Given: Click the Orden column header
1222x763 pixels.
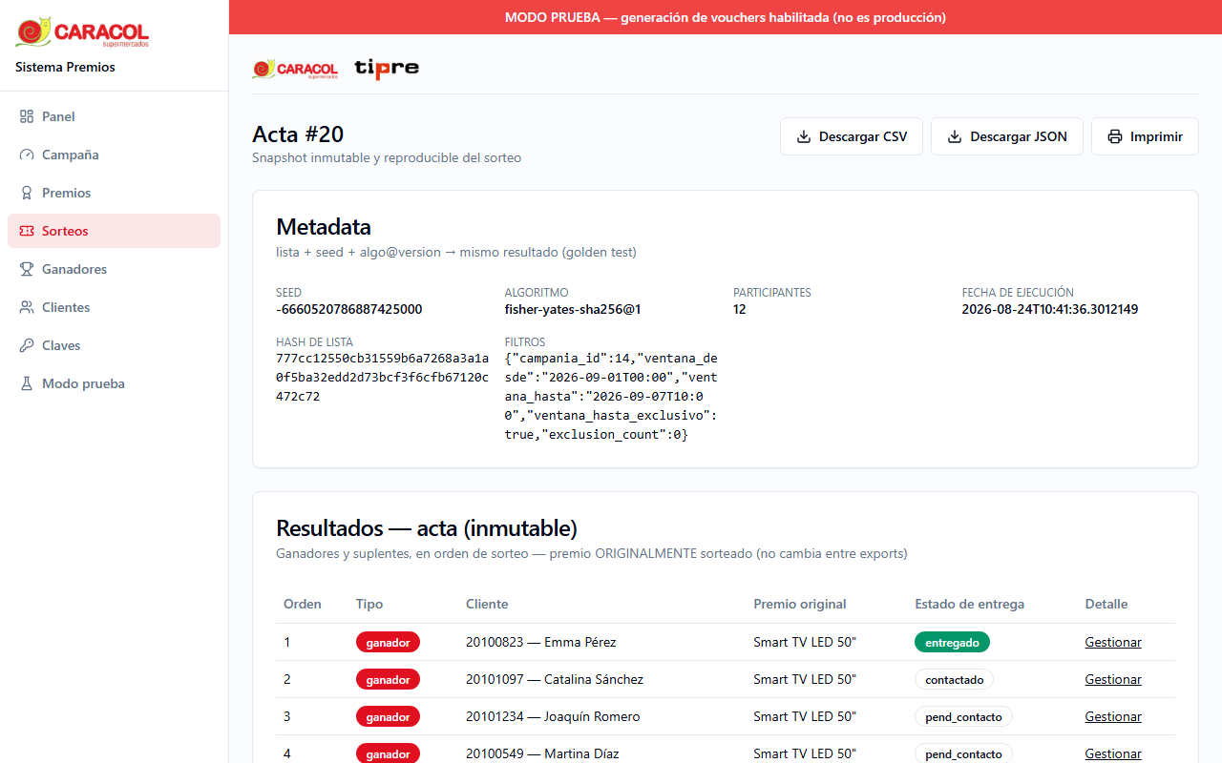Looking at the screenshot, I should (x=303, y=604).
